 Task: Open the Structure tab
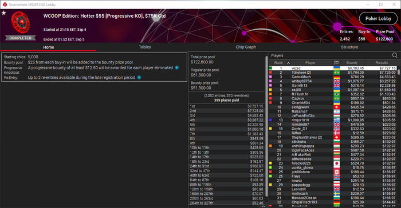(x=349, y=47)
